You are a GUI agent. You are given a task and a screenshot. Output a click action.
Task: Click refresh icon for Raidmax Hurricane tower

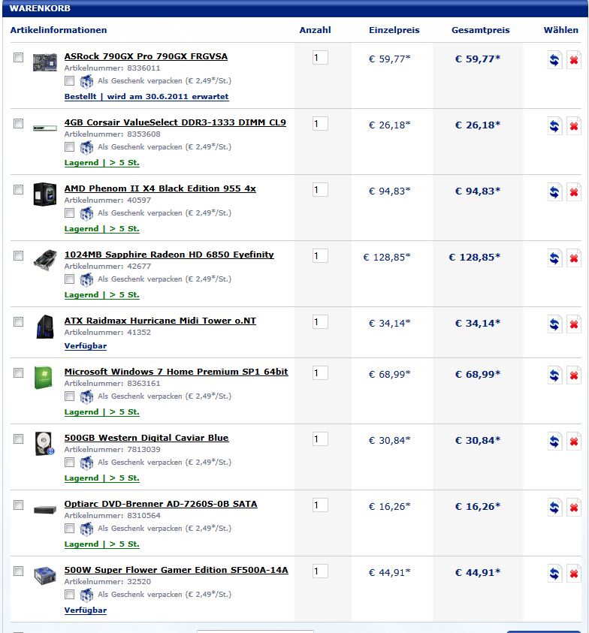(554, 324)
